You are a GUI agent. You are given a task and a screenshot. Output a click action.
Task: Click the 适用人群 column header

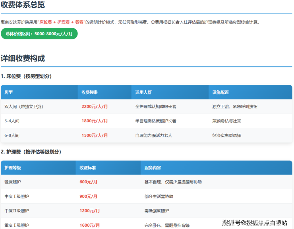143,92
